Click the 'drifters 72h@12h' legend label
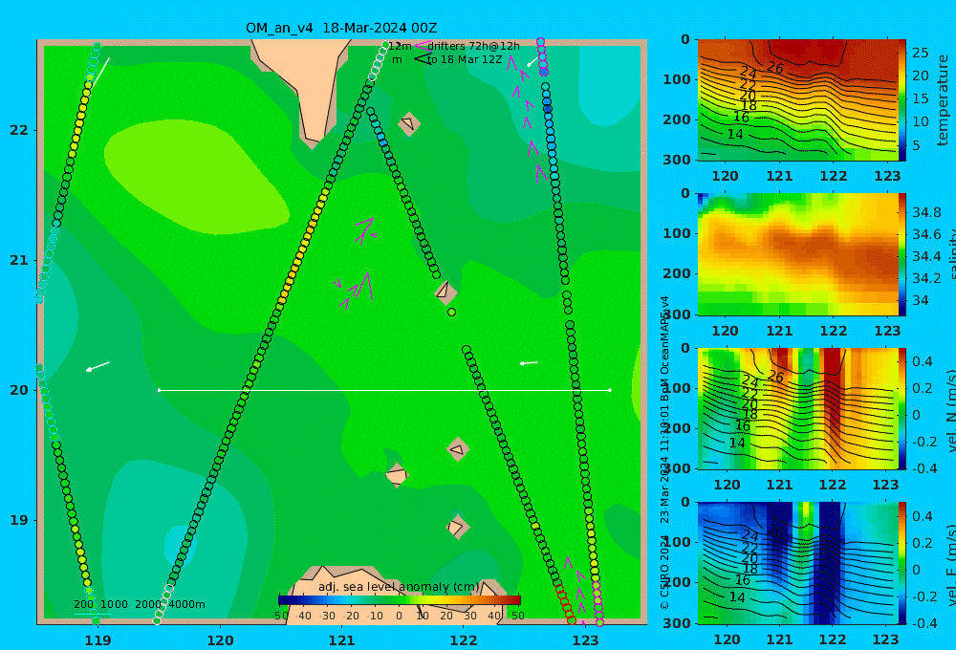The image size is (956, 650). pyautogui.click(x=474, y=46)
